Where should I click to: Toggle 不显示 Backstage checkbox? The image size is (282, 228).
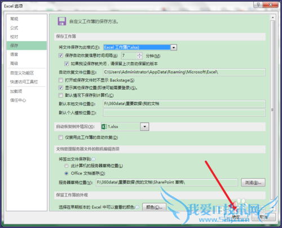point(60,80)
